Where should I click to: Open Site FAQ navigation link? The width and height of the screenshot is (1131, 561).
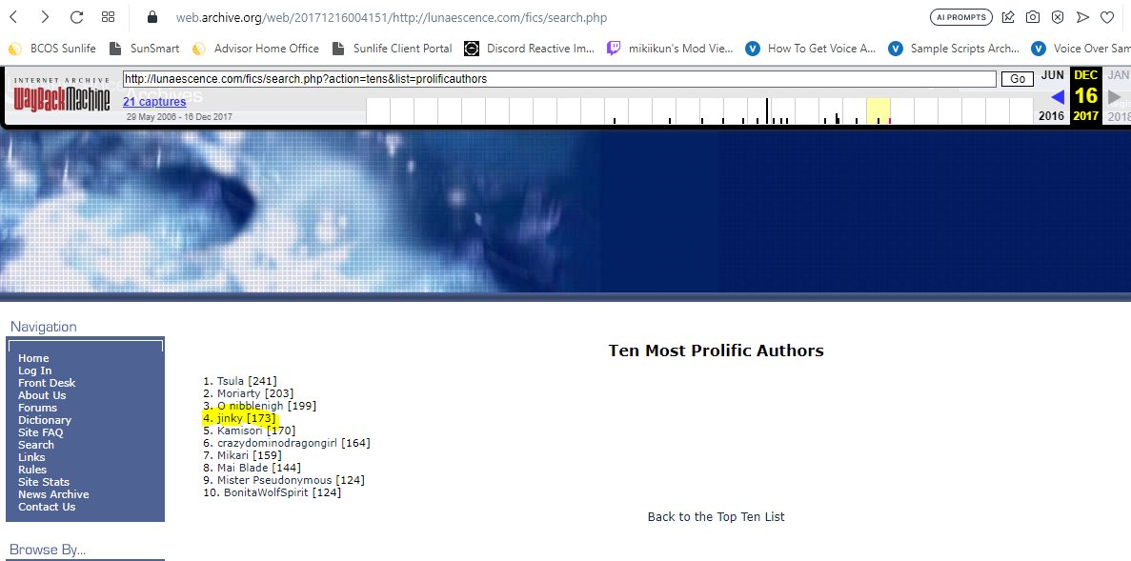[40, 432]
